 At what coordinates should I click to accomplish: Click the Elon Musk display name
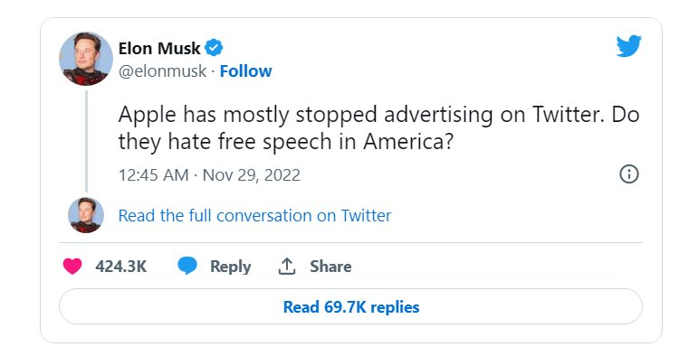(159, 48)
